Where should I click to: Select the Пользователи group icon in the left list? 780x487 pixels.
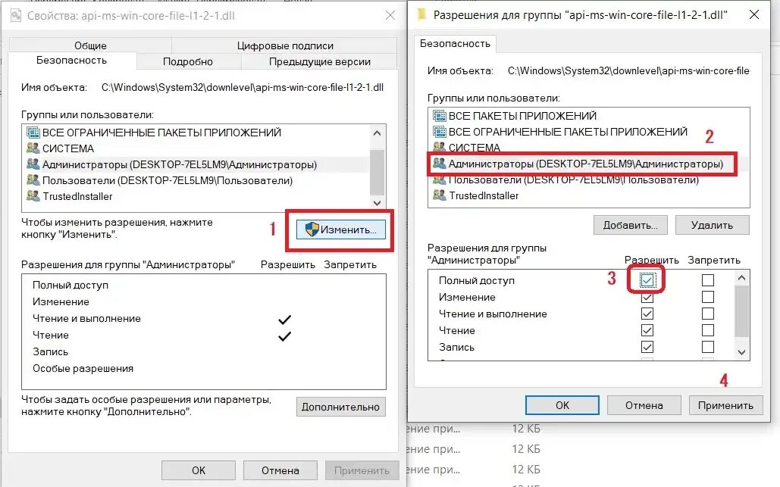[33, 180]
